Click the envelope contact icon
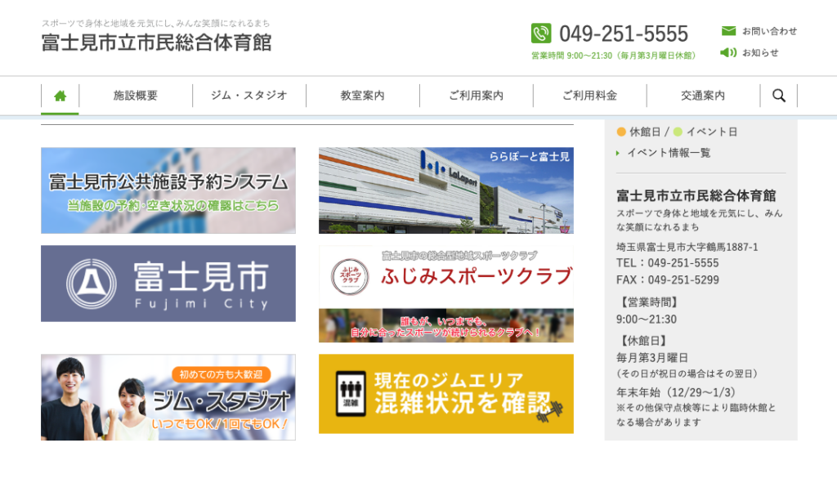Image resolution: width=837 pixels, height=483 pixels. [x=728, y=31]
